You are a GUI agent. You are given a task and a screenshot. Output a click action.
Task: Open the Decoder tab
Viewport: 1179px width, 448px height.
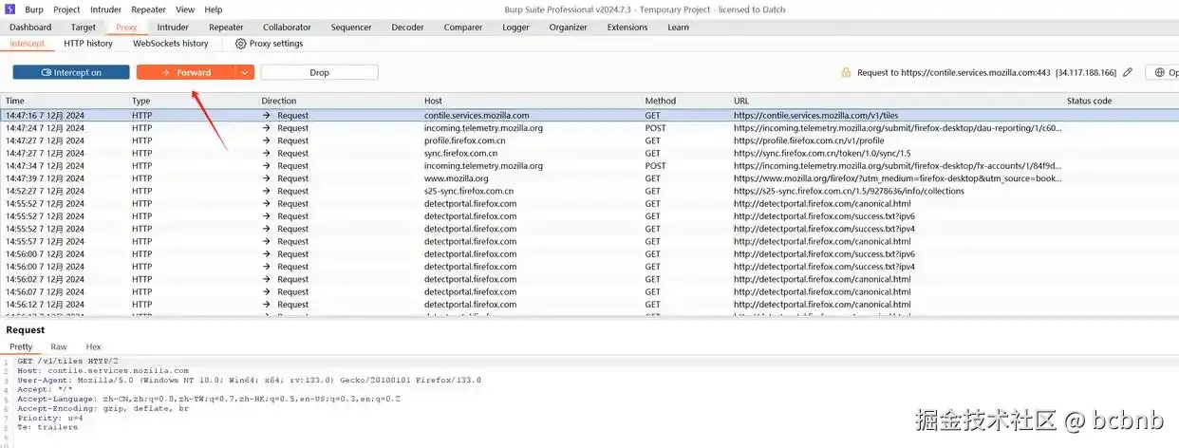pyautogui.click(x=408, y=28)
